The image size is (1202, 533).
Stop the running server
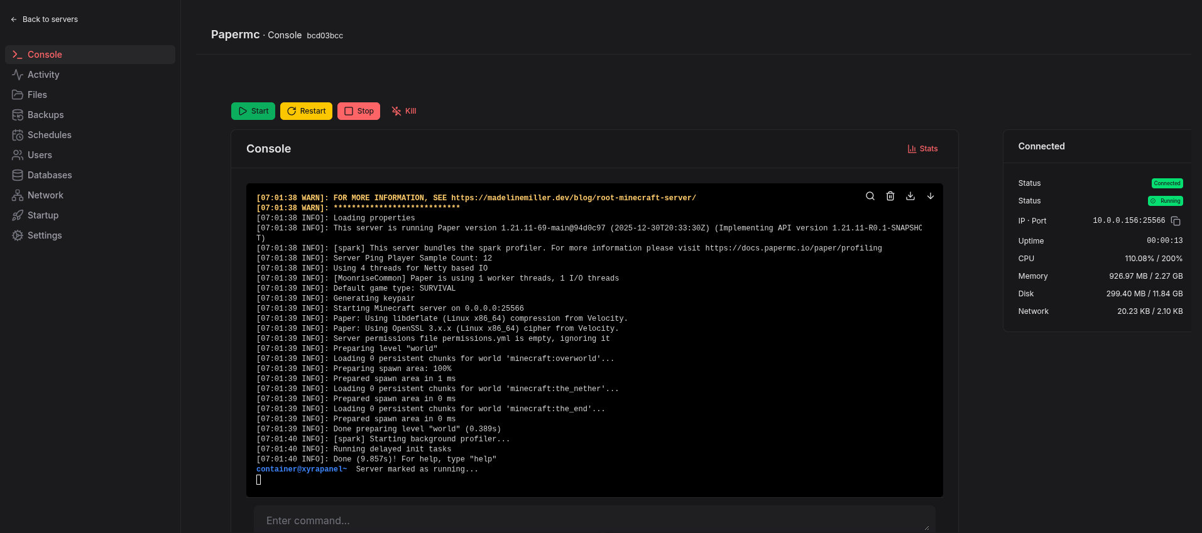click(359, 111)
